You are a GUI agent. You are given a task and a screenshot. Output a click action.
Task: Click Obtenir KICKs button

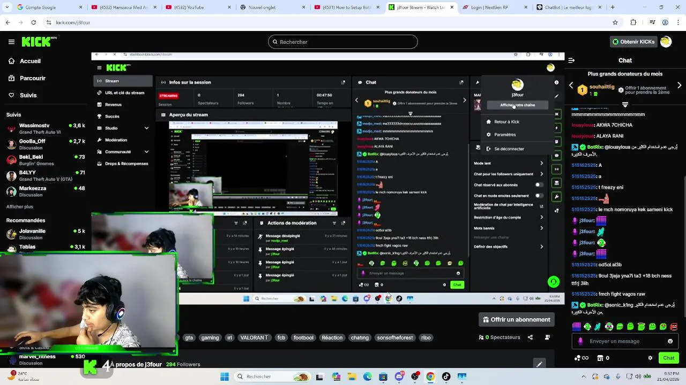633,42
